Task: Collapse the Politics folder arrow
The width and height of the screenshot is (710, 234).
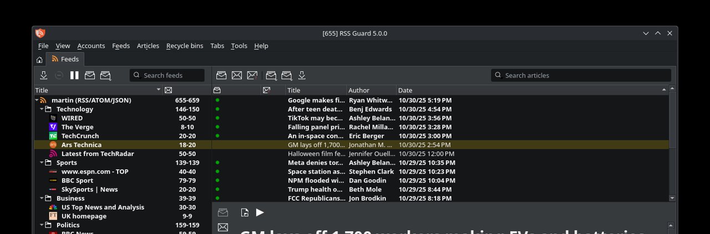Action: coord(42,225)
